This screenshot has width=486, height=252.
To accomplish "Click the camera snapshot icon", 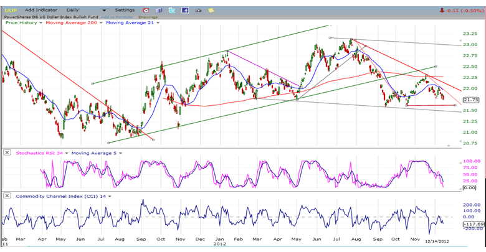I will [198, 11].
